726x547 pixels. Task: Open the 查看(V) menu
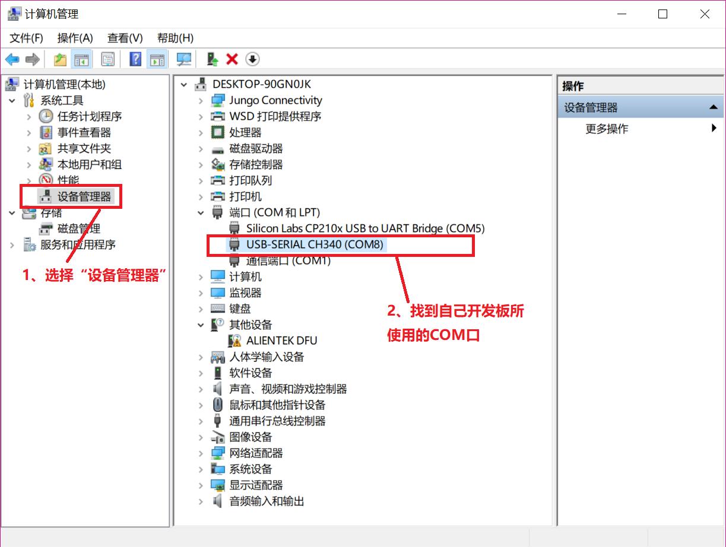tap(123, 37)
